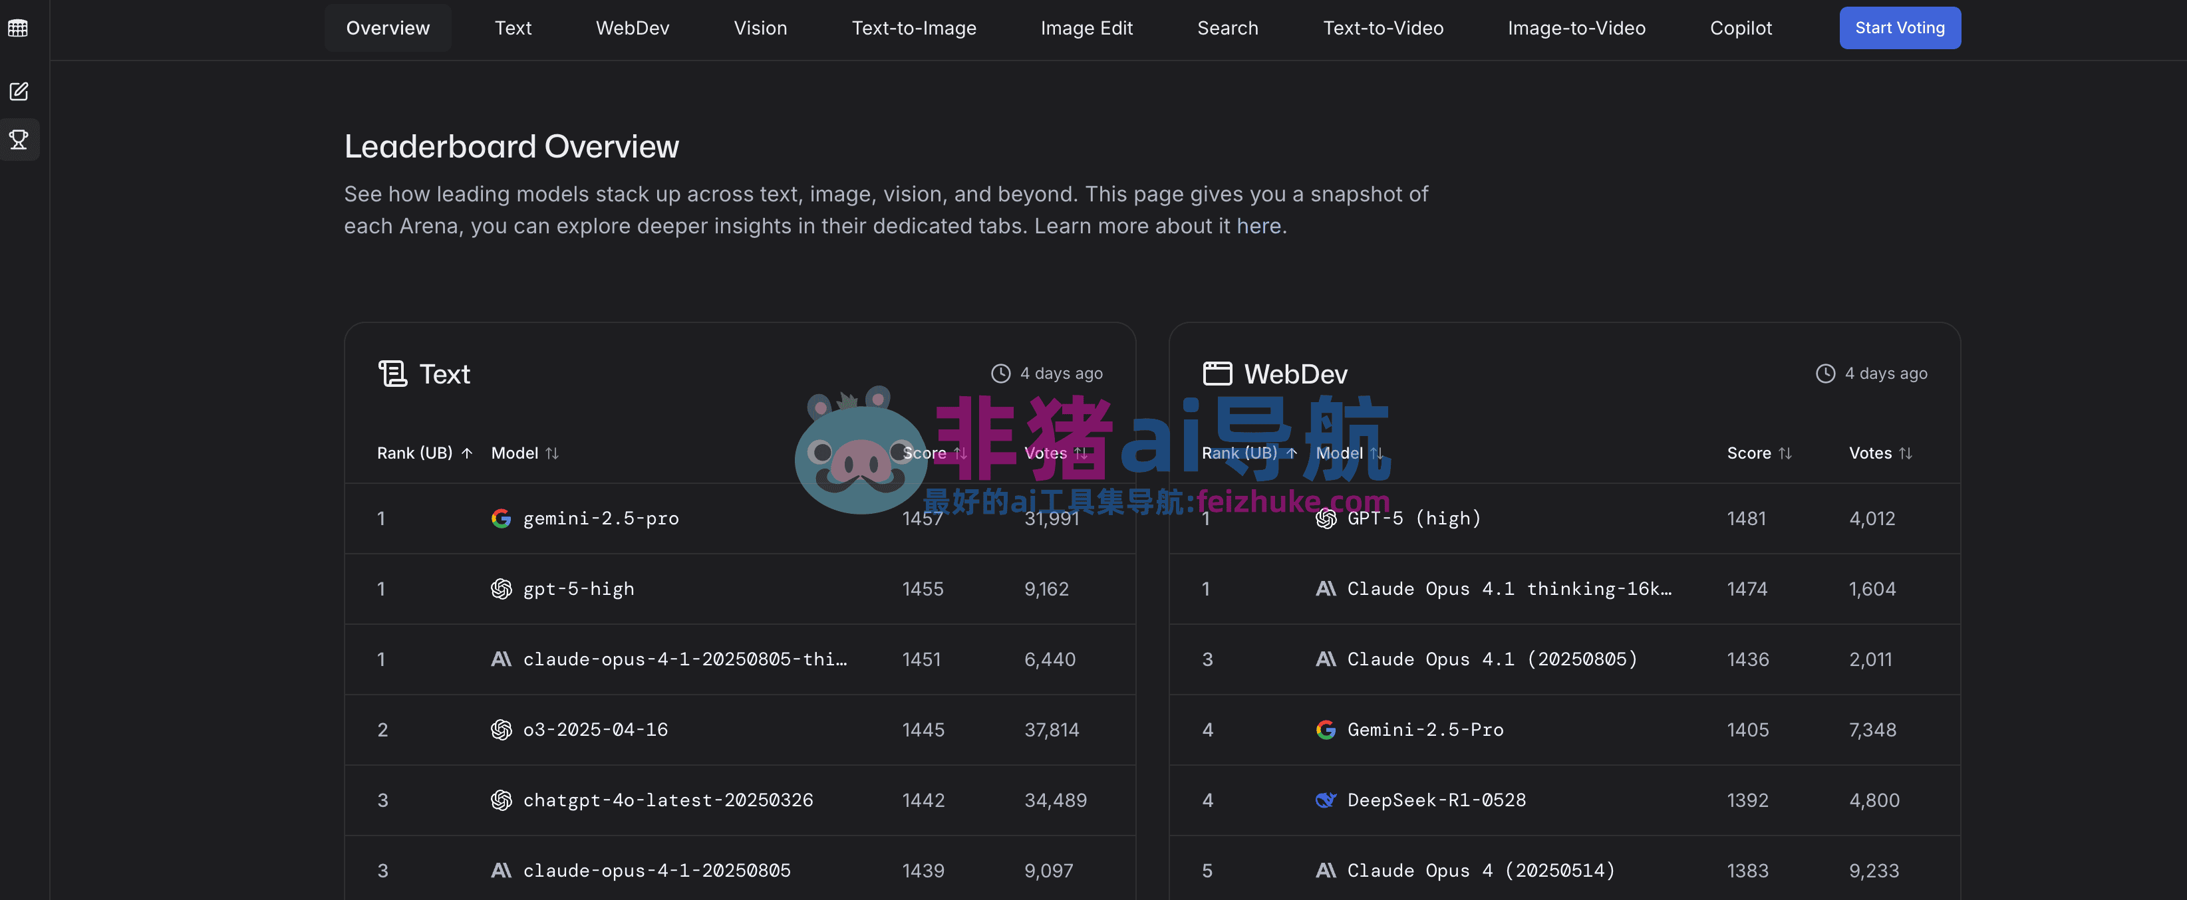Image resolution: width=2187 pixels, height=900 pixels.
Task: Go to the Copilot tab
Action: point(1741,28)
